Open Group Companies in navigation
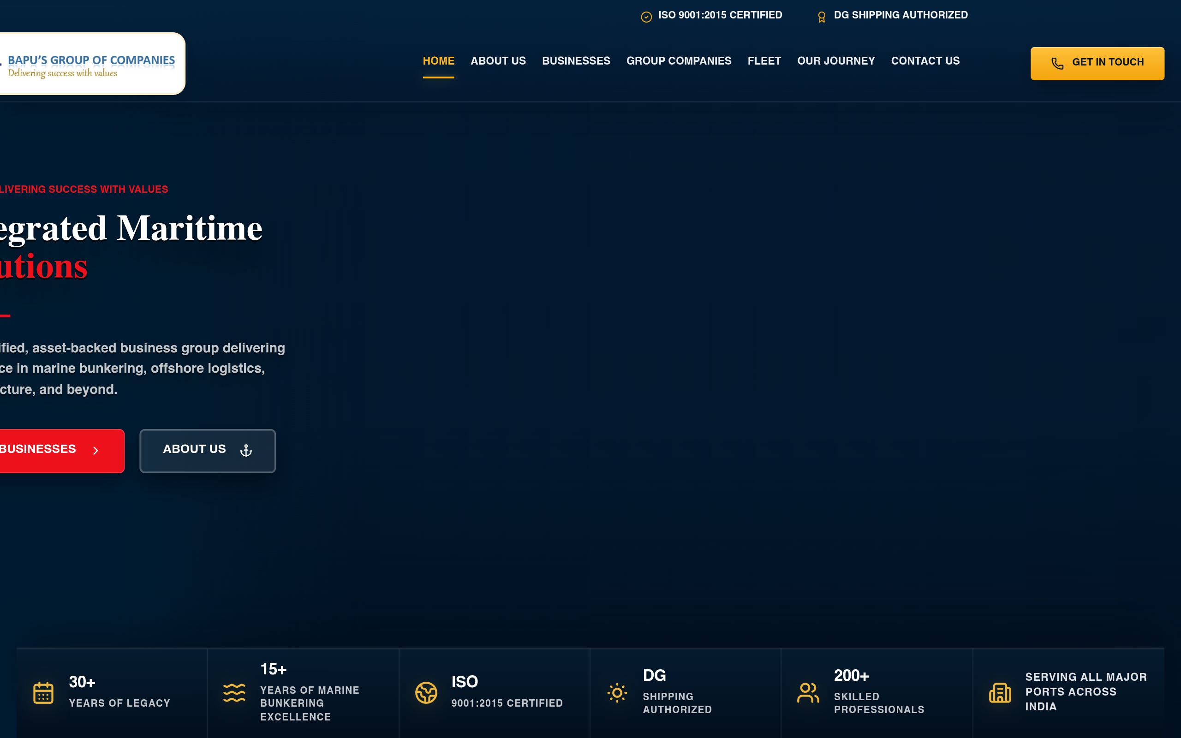This screenshot has width=1181, height=738. tap(679, 61)
